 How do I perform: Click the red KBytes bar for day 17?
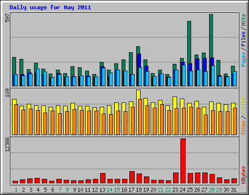pyautogui.click(x=132, y=177)
